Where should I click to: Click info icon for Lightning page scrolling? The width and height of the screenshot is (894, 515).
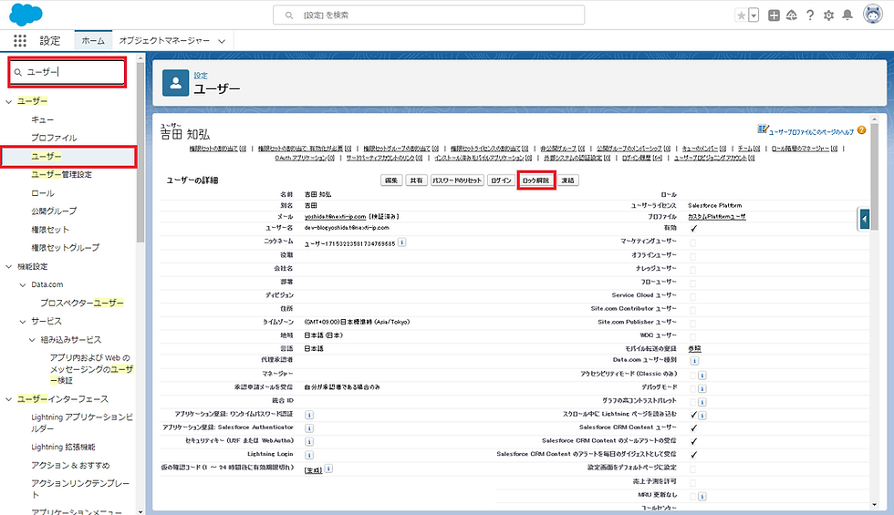702,416
